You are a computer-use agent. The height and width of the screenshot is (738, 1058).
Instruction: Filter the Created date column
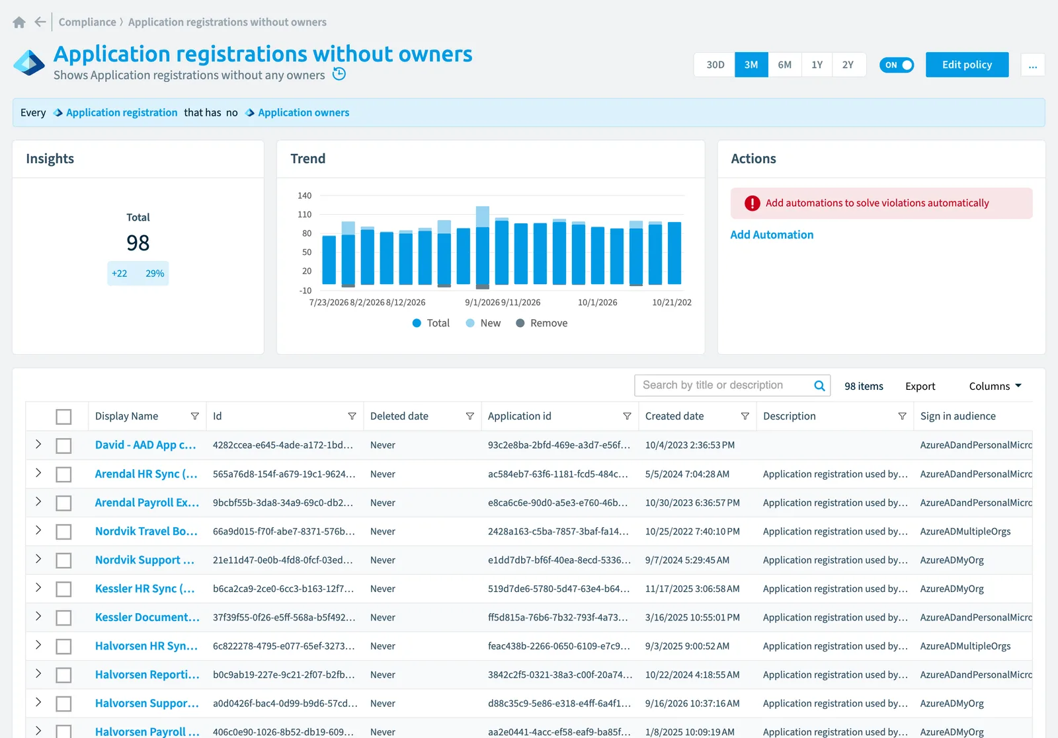click(745, 416)
